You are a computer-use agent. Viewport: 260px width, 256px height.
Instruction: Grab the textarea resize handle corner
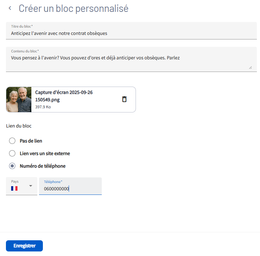tap(250, 67)
